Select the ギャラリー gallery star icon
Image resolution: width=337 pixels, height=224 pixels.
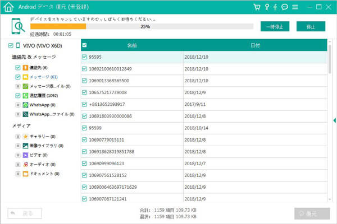pyautogui.click(x=25, y=136)
